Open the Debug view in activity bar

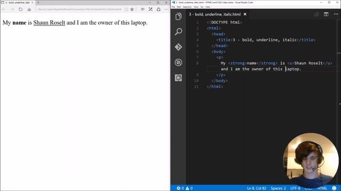coord(178,63)
